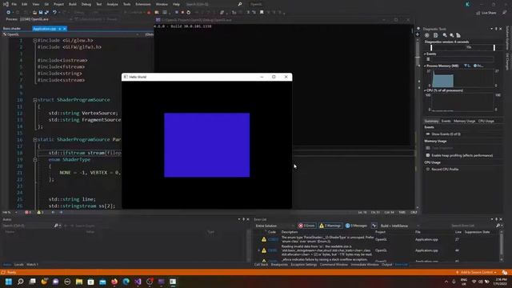Click the search magnifier in title bar
This screenshot has width=512, height=288.
point(240,4)
